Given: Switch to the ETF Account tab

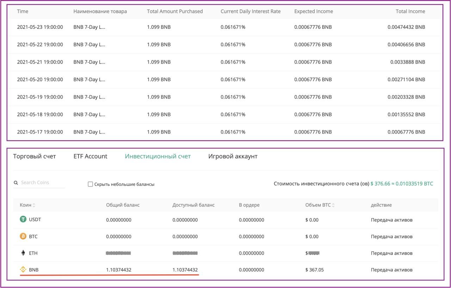Looking at the screenshot, I should click(90, 156).
